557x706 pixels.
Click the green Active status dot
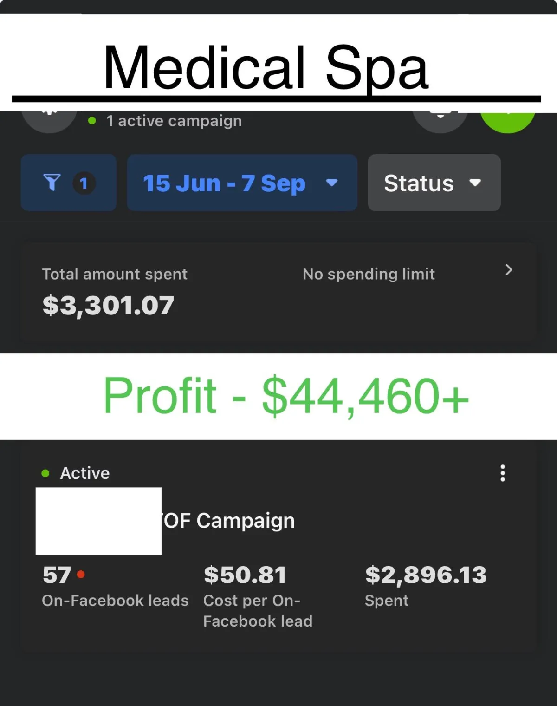pos(45,473)
